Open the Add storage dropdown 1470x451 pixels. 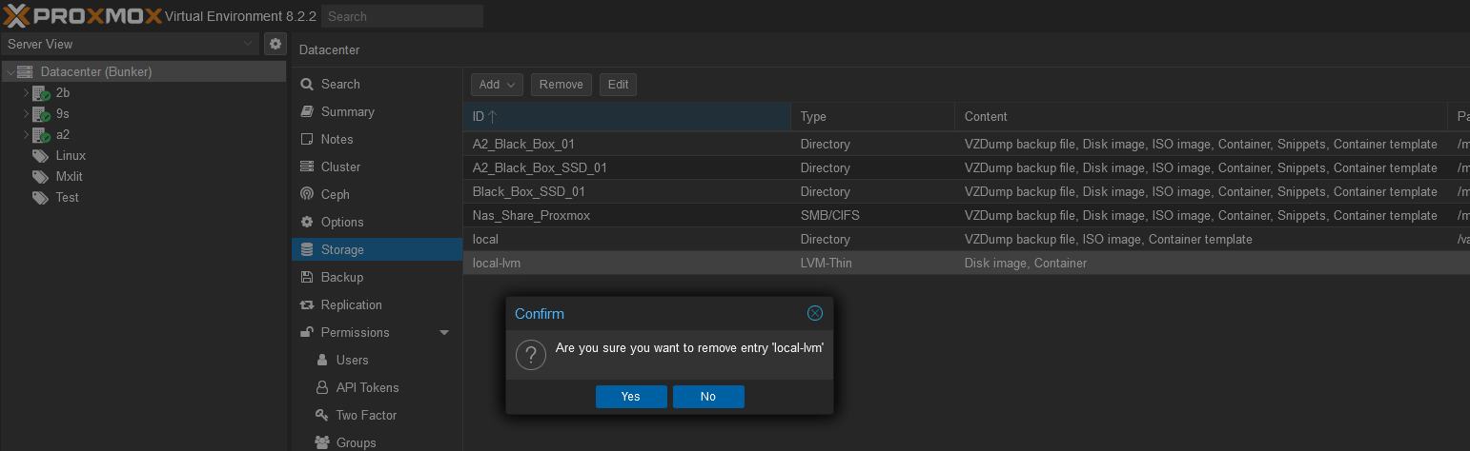[x=497, y=85]
